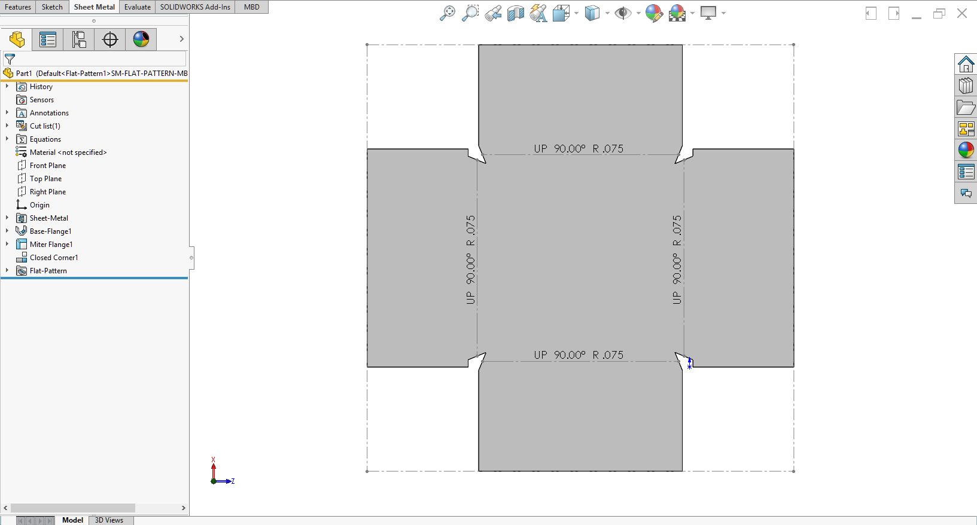Open the DimXpertManager crosshair tab
The image size is (977, 525).
(110, 39)
